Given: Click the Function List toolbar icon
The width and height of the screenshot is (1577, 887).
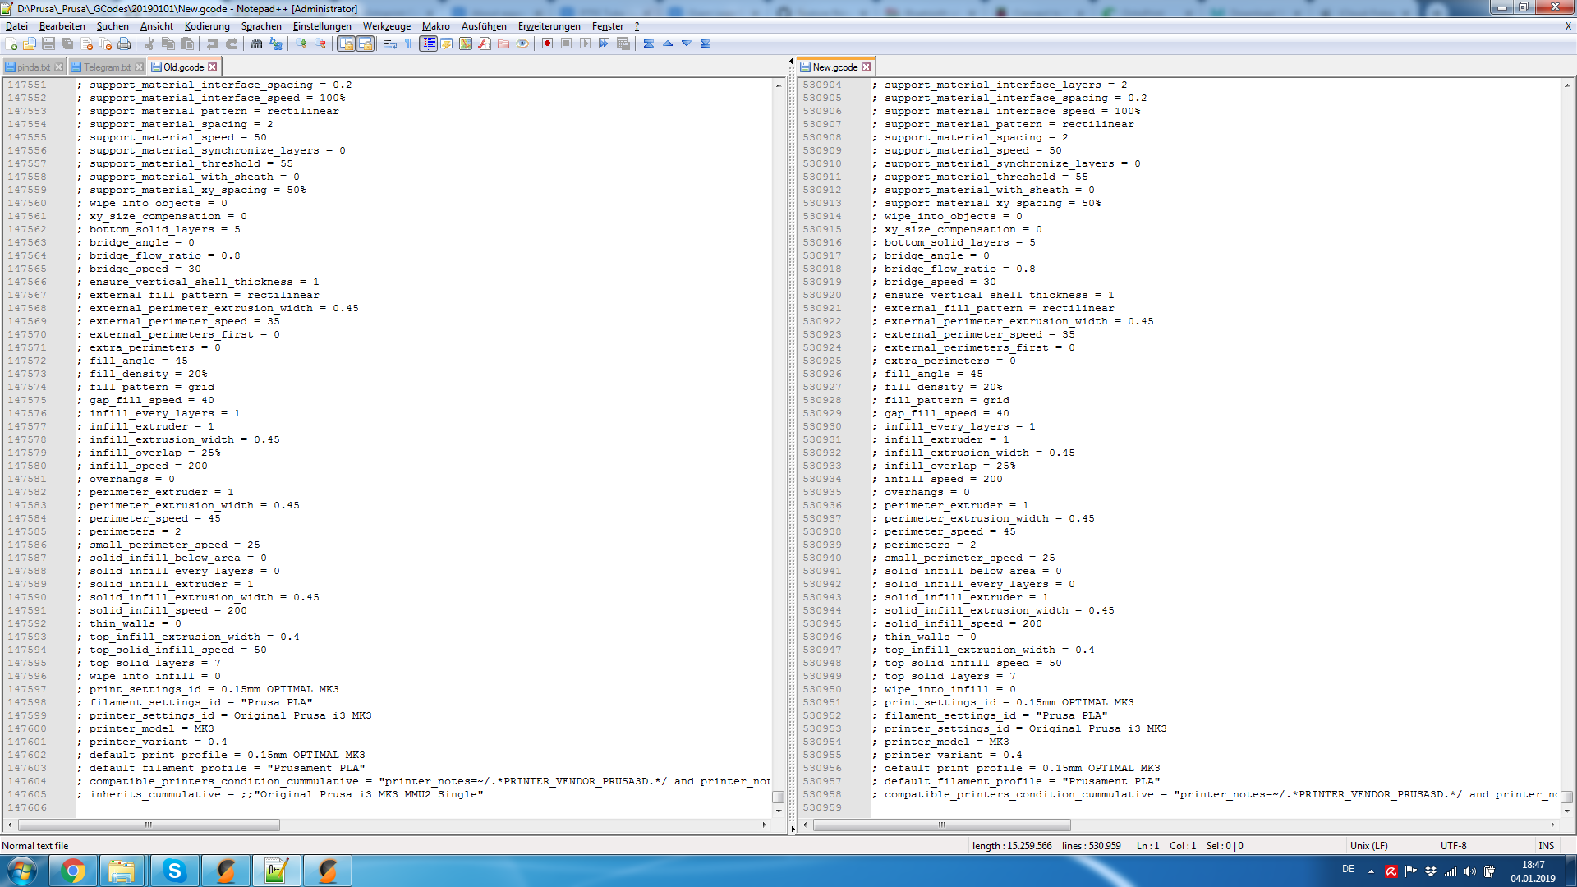Looking at the screenshot, I should pos(485,44).
